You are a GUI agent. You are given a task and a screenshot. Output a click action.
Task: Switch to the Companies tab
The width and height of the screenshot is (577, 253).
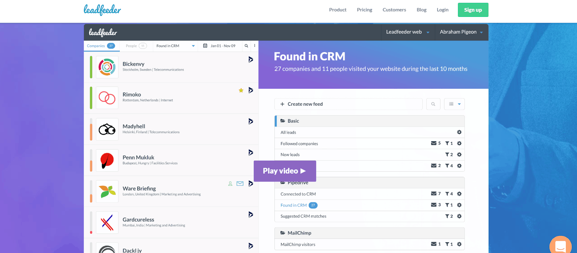pyautogui.click(x=101, y=46)
